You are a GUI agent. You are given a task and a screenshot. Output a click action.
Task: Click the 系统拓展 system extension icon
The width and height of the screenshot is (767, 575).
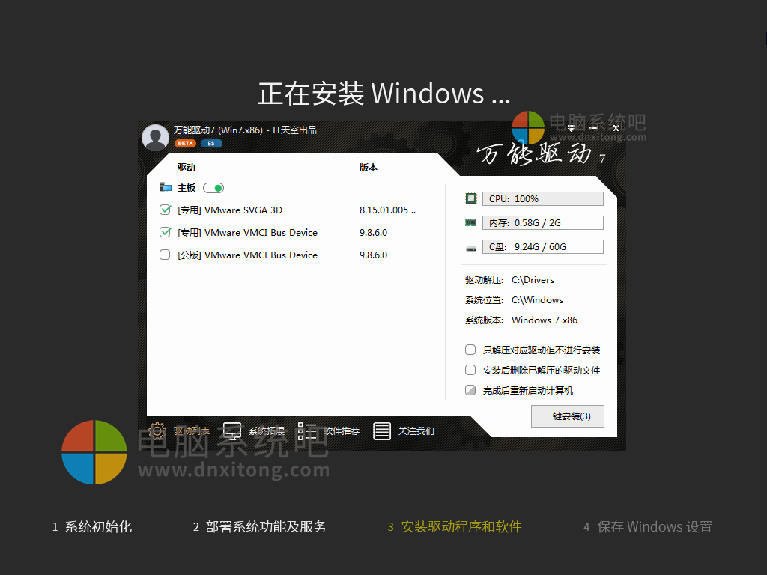pos(231,431)
